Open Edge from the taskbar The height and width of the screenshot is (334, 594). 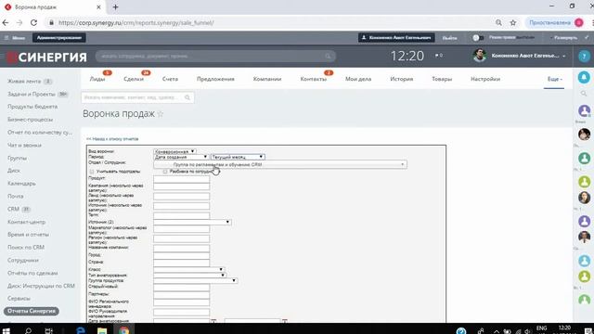click(81, 330)
